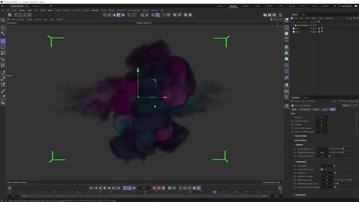Click the search icon in Objects manager
The height and width of the screenshot is (202, 359).
pyautogui.click(x=347, y=18)
